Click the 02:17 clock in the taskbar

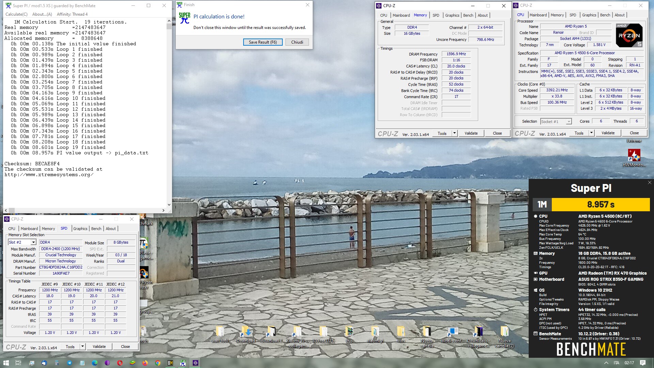(629, 363)
